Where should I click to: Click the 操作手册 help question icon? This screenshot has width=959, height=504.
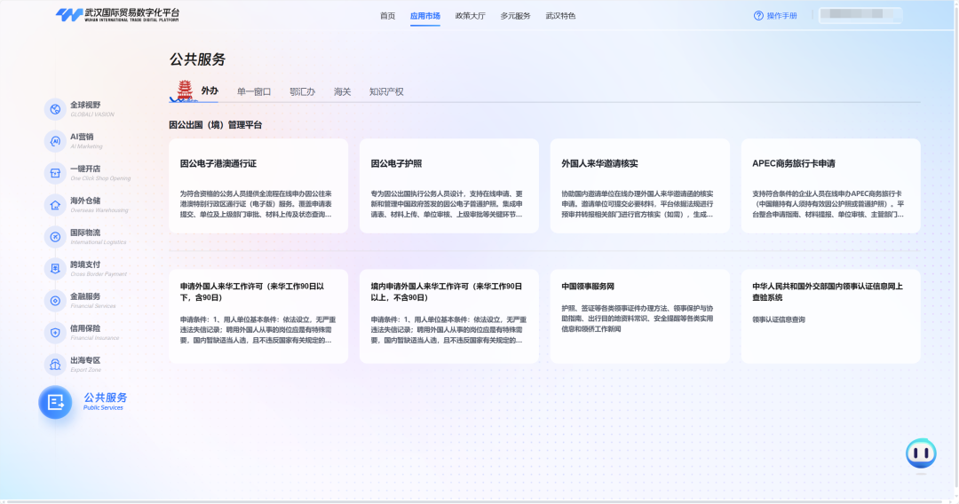(x=758, y=16)
